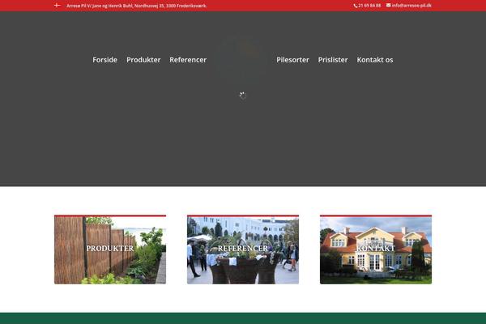Open the REFERENCER image card
This screenshot has height=324, width=486.
pos(243,249)
